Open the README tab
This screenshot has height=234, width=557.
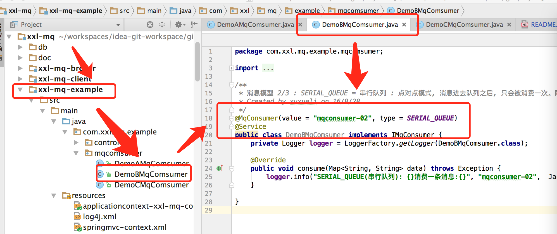pyautogui.click(x=539, y=25)
